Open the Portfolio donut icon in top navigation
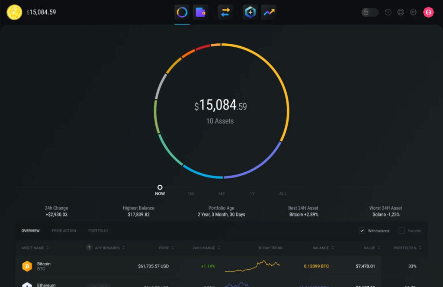443x287 pixels. [182, 13]
